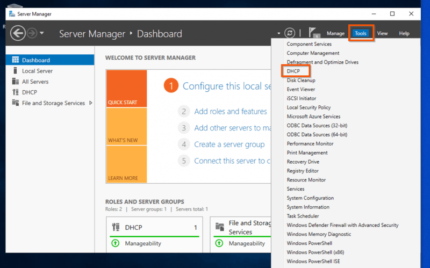Screen dimensions: 430x268
Task: Open Microsoft Azure Services
Action: pyautogui.click(x=313, y=116)
